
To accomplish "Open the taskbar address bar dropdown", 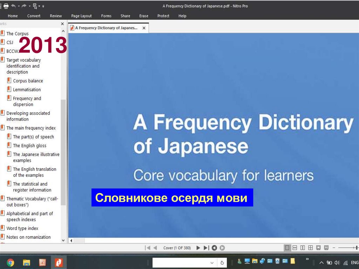I will point(212,263).
